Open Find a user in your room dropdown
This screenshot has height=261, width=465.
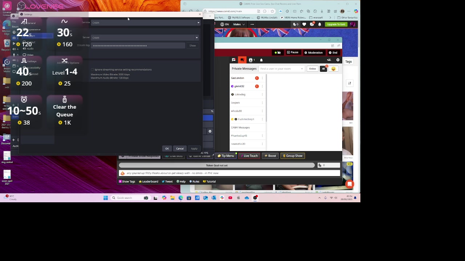tap(282, 69)
